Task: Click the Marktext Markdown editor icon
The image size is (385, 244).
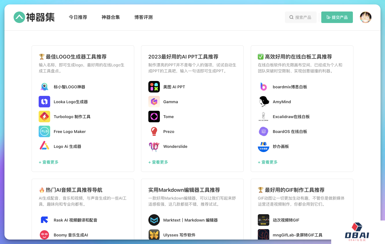Action: pos(154,220)
